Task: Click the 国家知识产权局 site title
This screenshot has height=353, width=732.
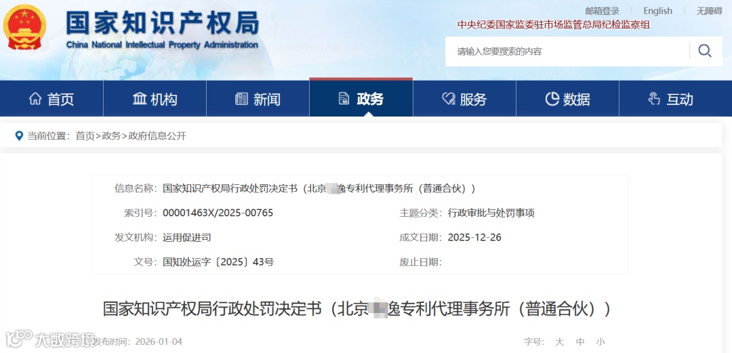Action: pyautogui.click(x=162, y=23)
